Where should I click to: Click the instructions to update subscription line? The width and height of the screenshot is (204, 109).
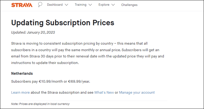pyautogui.click(x=45, y=63)
